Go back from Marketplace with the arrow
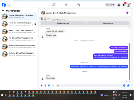 coord(3,11)
